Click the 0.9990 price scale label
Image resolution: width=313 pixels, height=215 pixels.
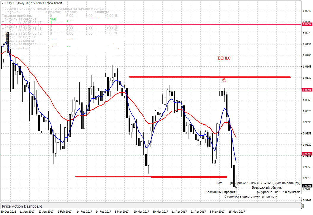(307, 122)
